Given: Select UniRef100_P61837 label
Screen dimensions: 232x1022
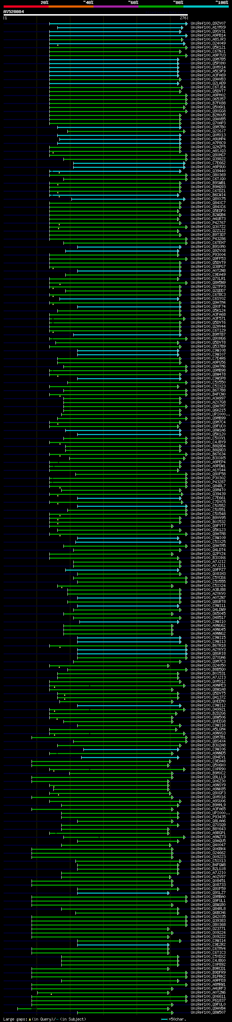Looking at the screenshot, I should pos(208,1000).
